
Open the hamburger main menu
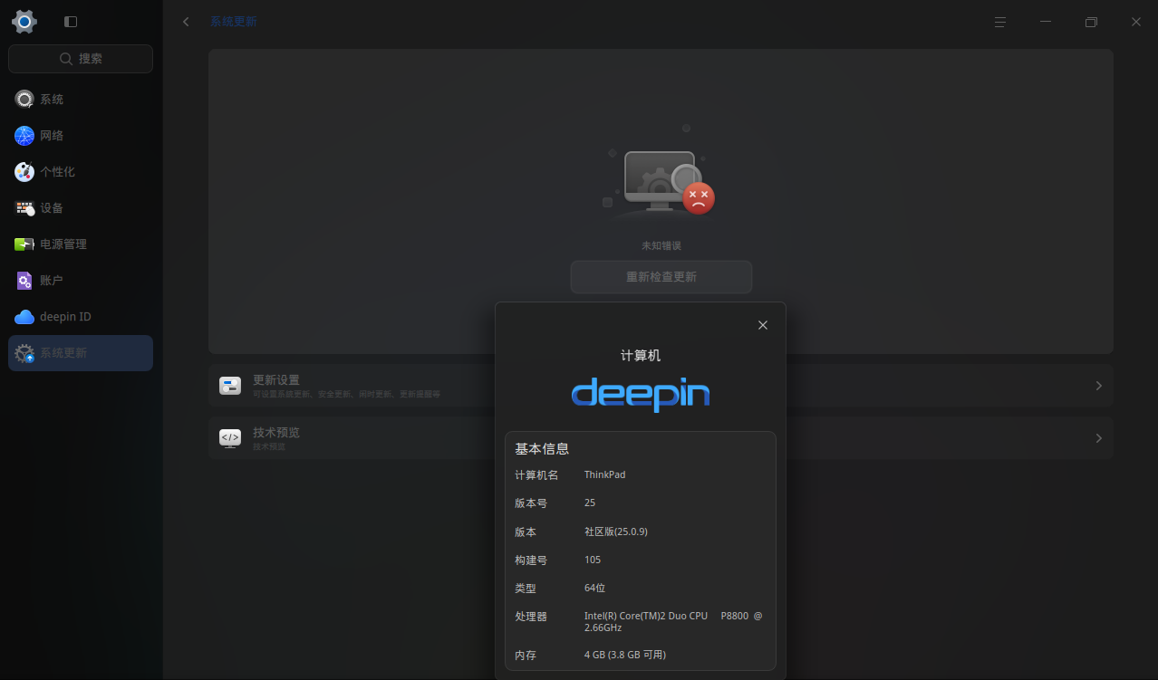[1000, 22]
